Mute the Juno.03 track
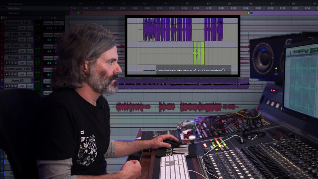Screen dimensions: 318x179 (x=15, y=86)
